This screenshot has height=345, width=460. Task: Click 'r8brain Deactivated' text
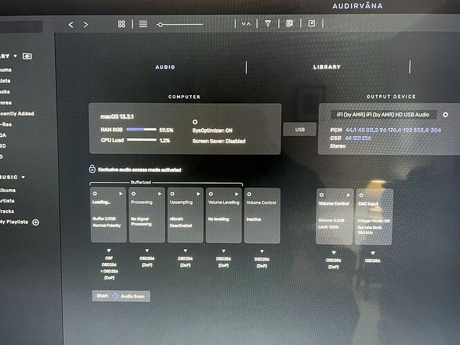coord(181,222)
